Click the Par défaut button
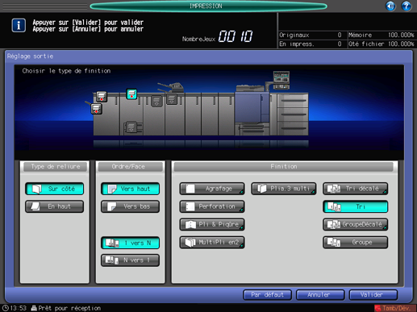 click(x=267, y=295)
